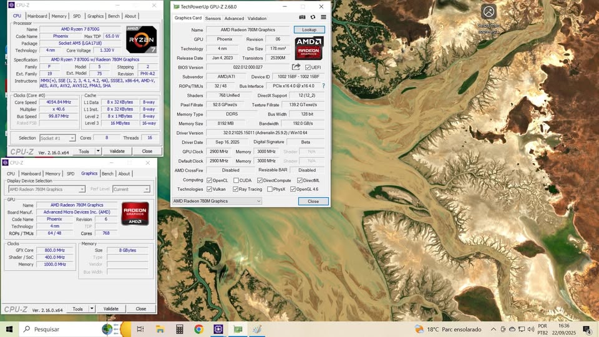Click Tools button in upper CPU-Z window
This screenshot has height=337, width=599.
pos(84,151)
